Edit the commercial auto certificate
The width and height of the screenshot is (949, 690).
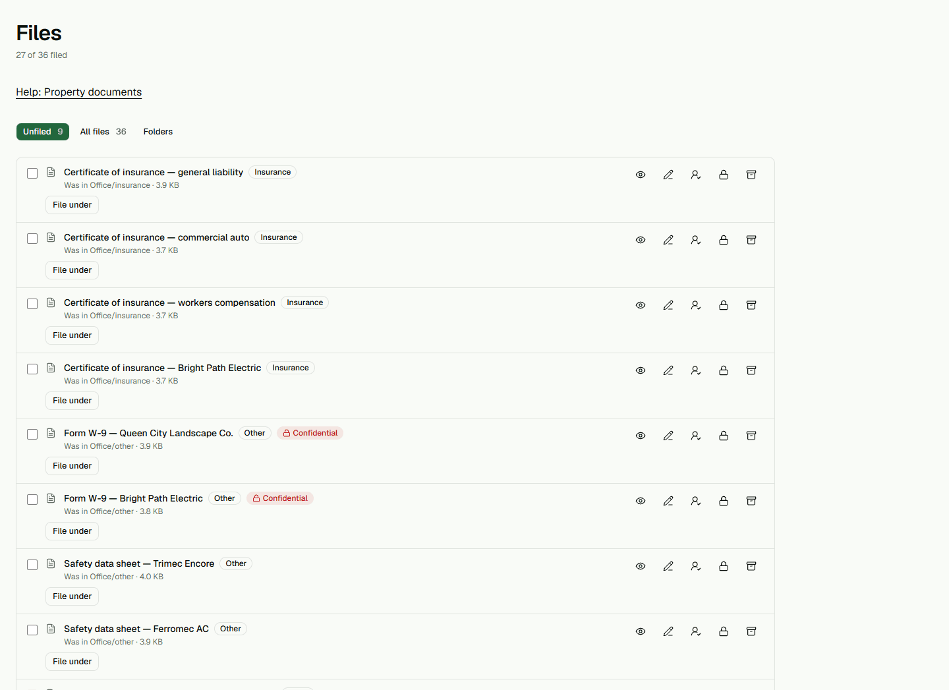click(668, 240)
